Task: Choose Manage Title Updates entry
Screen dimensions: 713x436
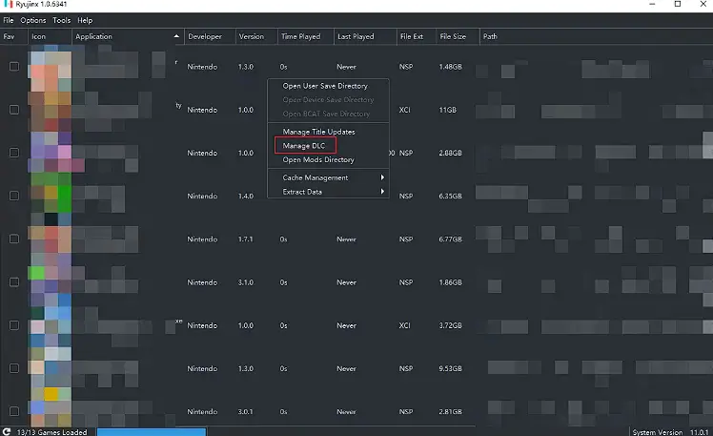Action: (x=318, y=131)
